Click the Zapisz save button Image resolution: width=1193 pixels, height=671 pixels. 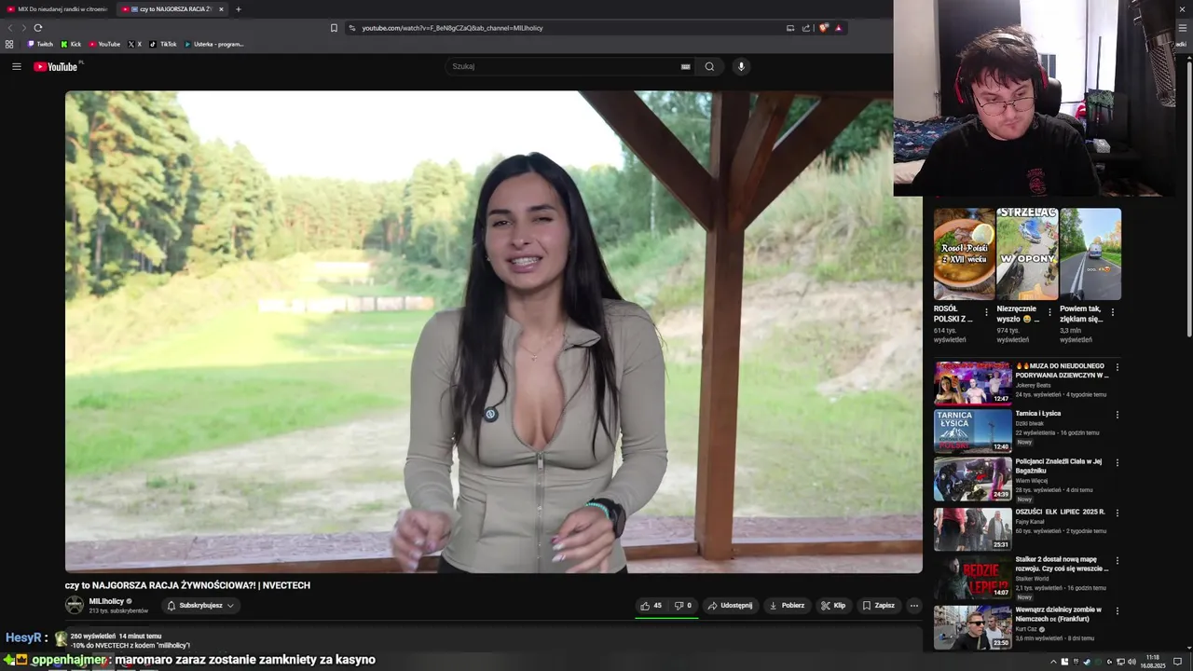[878, 606]
